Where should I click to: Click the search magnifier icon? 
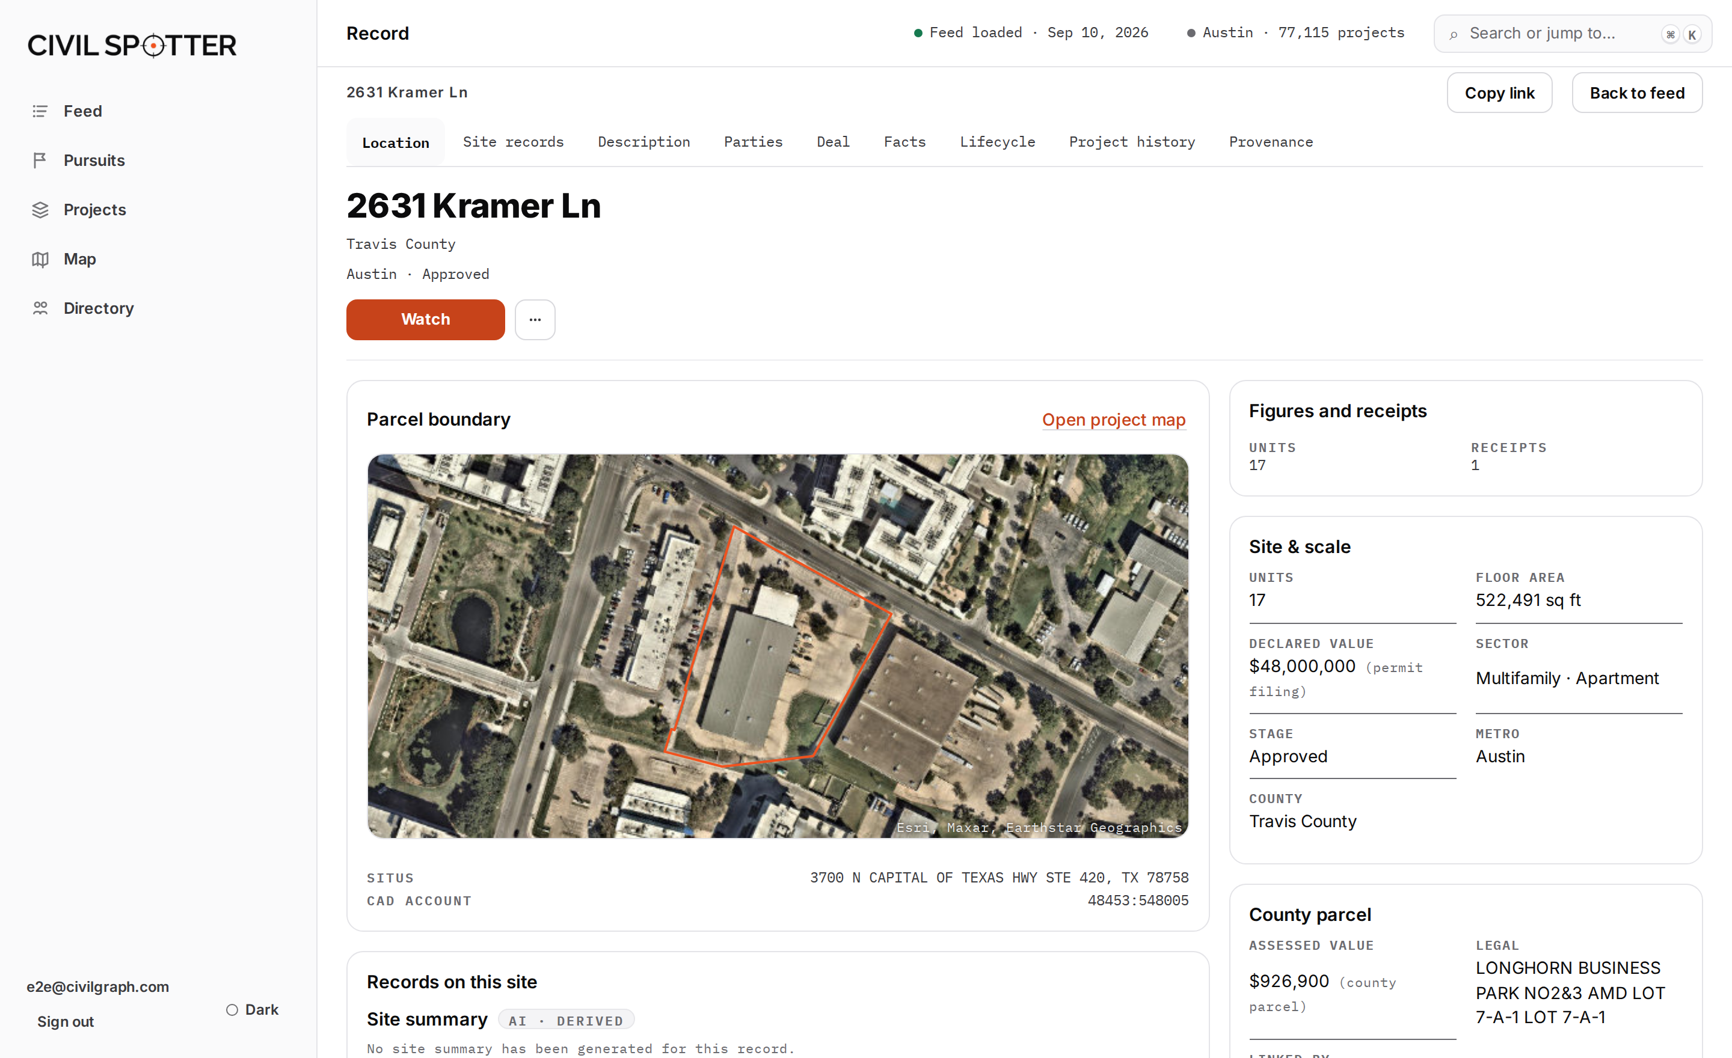(1454, 34)
